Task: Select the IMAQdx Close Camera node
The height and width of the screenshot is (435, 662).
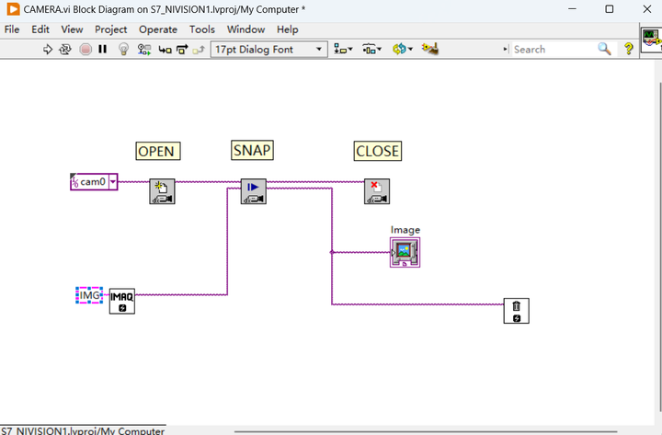Action: click(377, 191)
